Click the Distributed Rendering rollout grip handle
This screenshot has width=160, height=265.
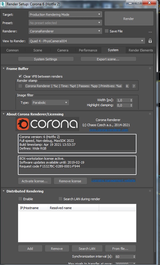point(150,191)
